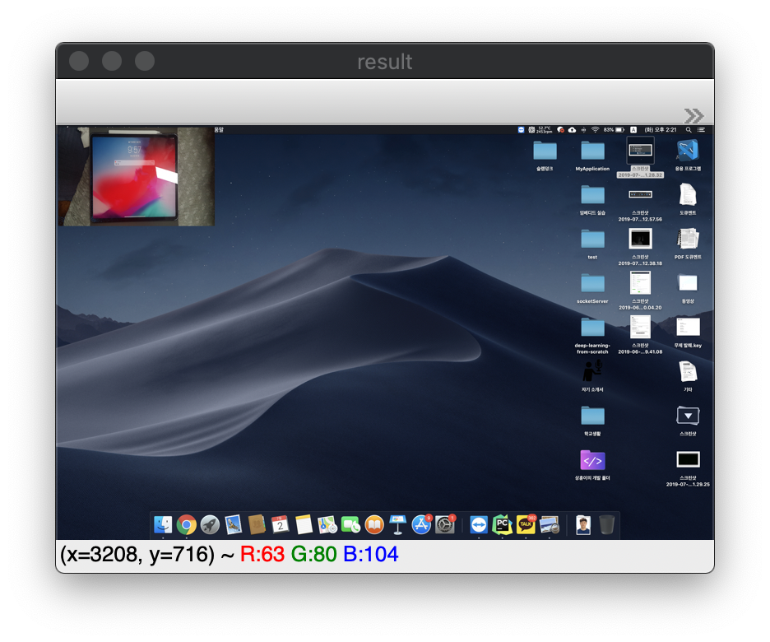The width and height of the screenshot is (770, 642).
Task: Launch Google Chrome from the dock
Action: (x=187, y=524)
